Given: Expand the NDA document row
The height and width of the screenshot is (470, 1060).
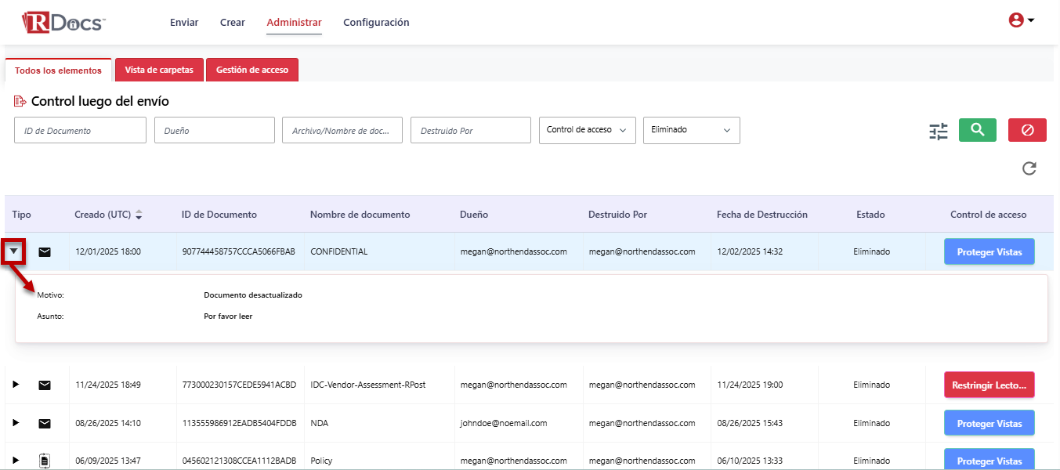Looking at the screenshot, I should [x=16, y=423].
